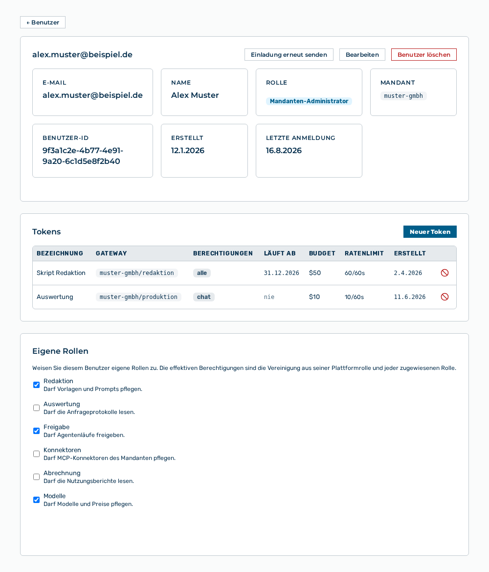
Task: Uncheck the Modelle role checkbox
Action: [37, 500]
